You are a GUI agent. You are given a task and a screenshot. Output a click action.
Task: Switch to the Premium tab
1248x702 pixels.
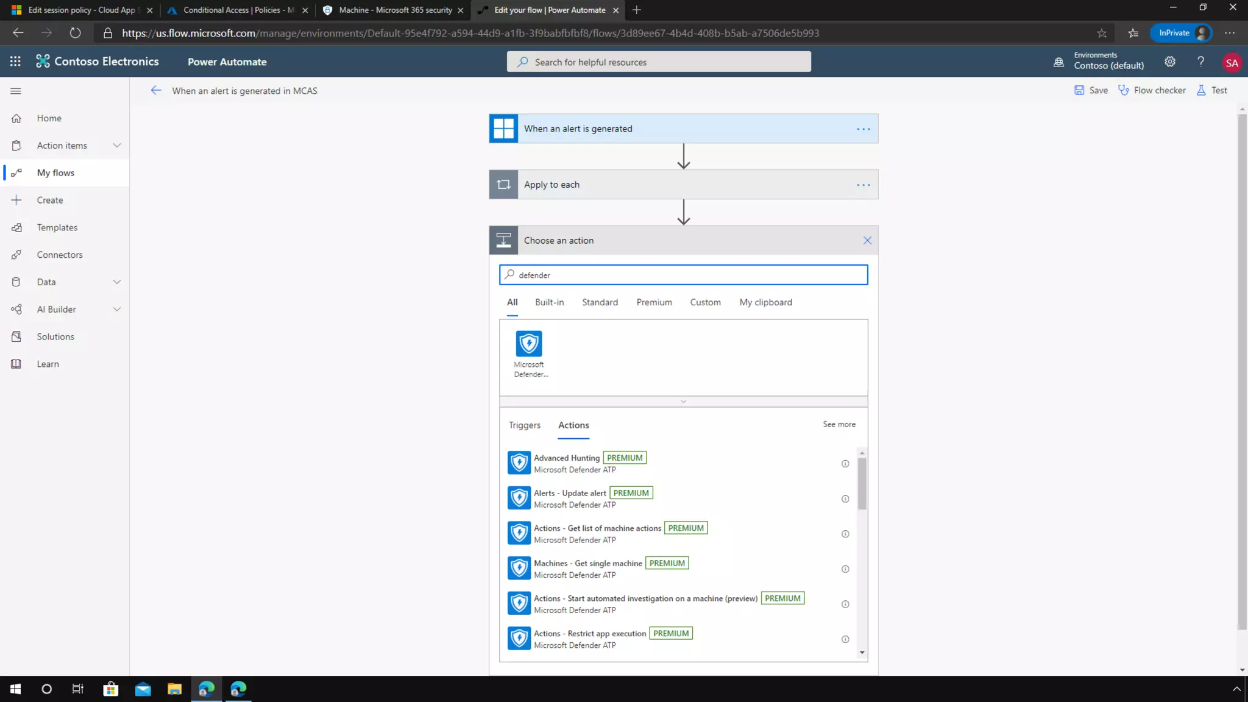(x=654, y=302)
